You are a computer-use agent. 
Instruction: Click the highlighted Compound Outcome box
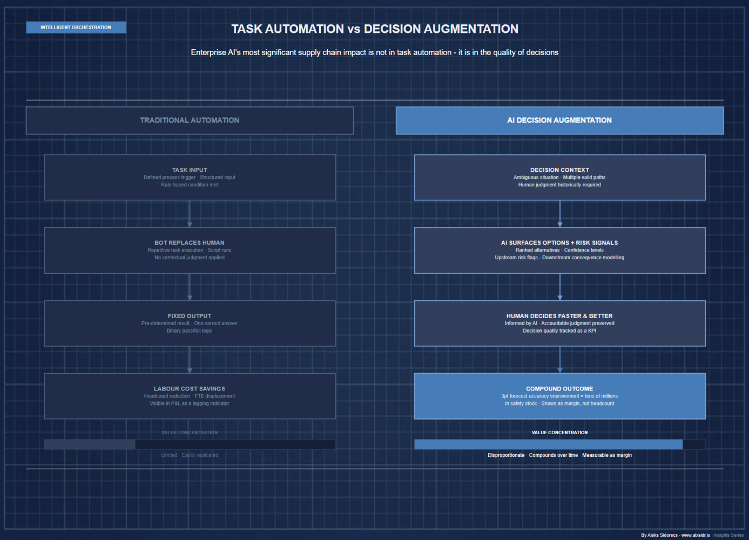pyautogui.click(x=559, y=396)
